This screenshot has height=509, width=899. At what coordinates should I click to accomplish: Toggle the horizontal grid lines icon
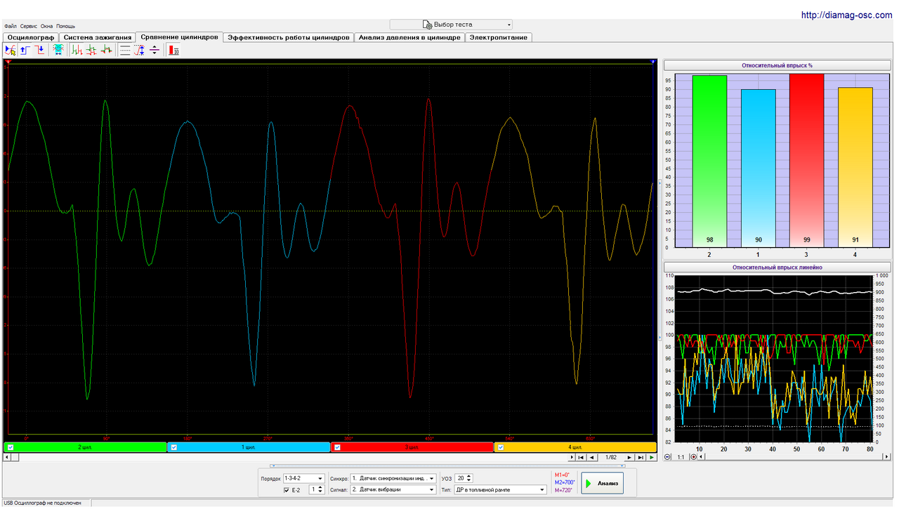pyautogui.click(x=125, y=50)
